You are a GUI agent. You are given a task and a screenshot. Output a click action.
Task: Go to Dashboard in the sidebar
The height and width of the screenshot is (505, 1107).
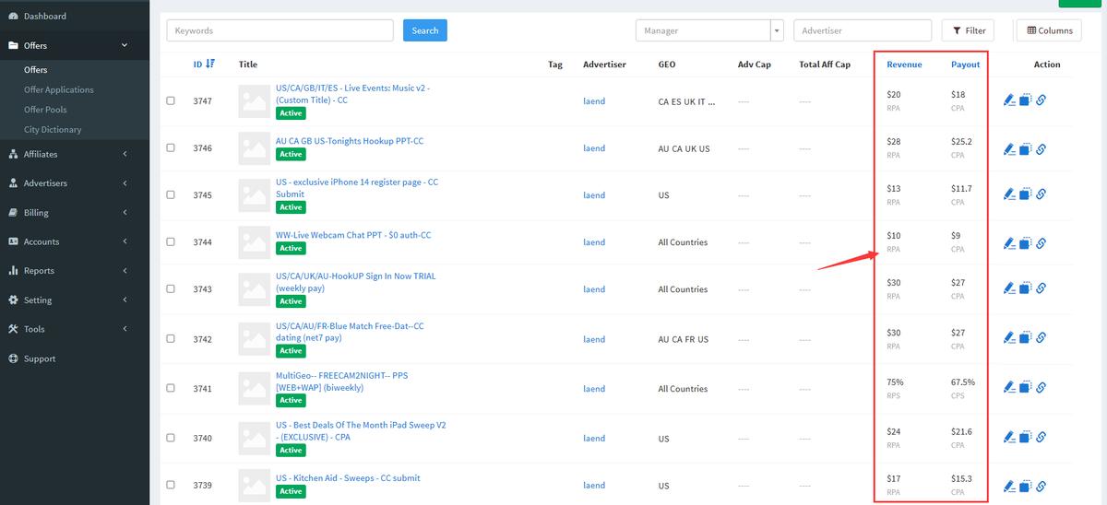point(44,16)
